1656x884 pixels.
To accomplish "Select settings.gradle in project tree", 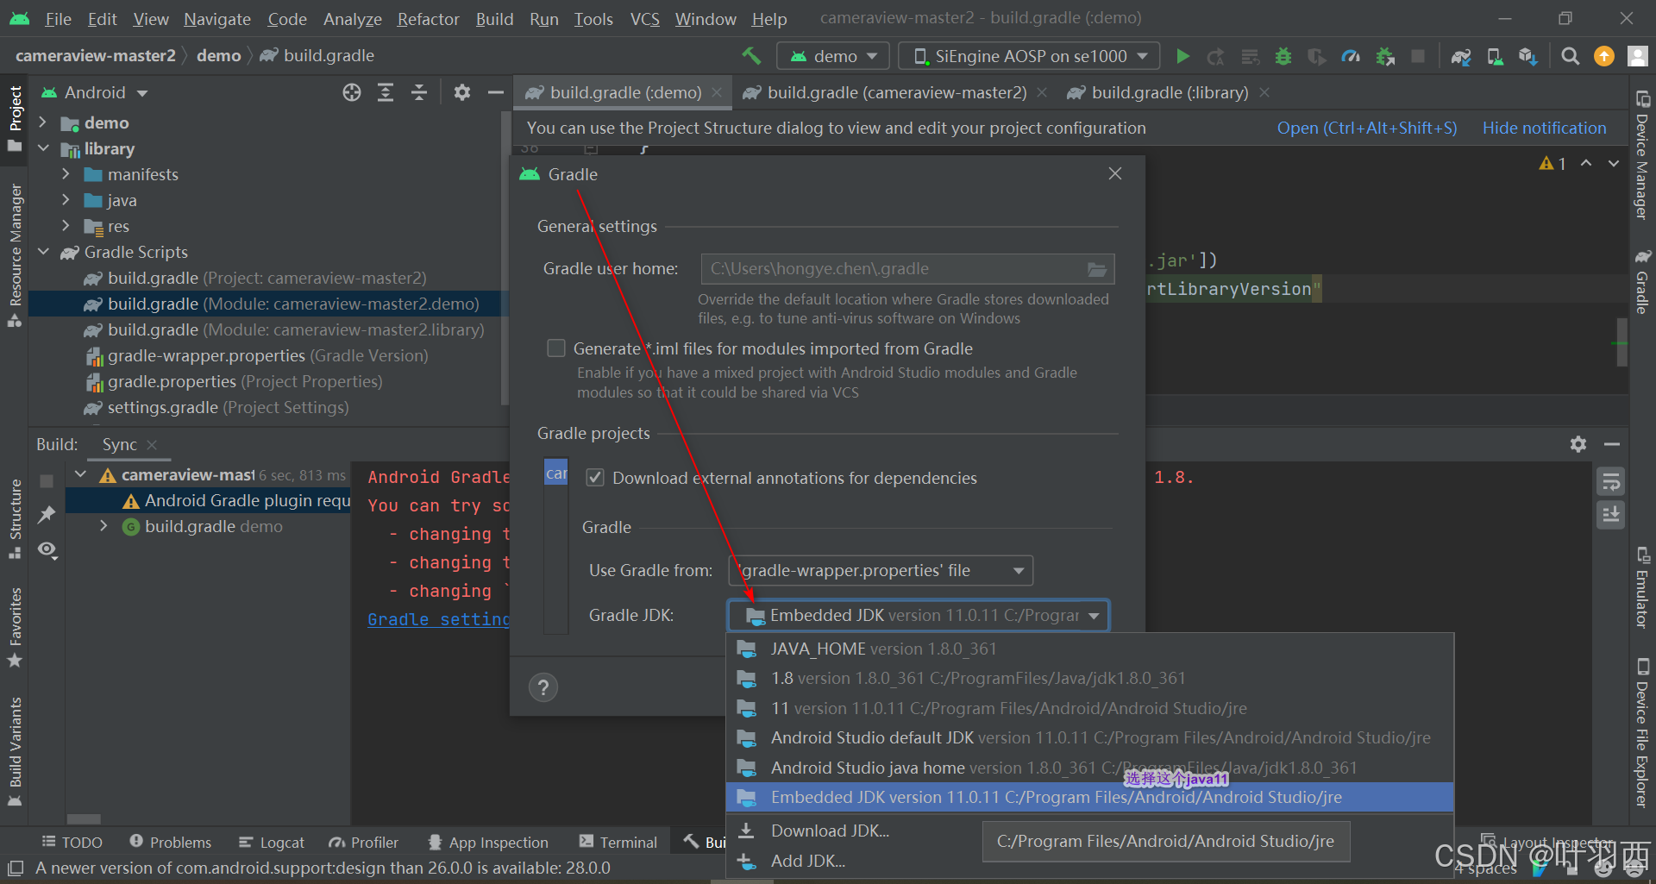I will (228, 407).
